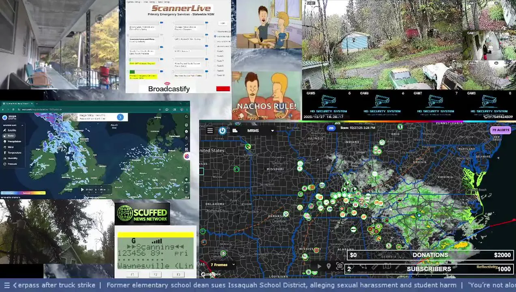Open Issaquah School District dean headline

tap(282, 285)
